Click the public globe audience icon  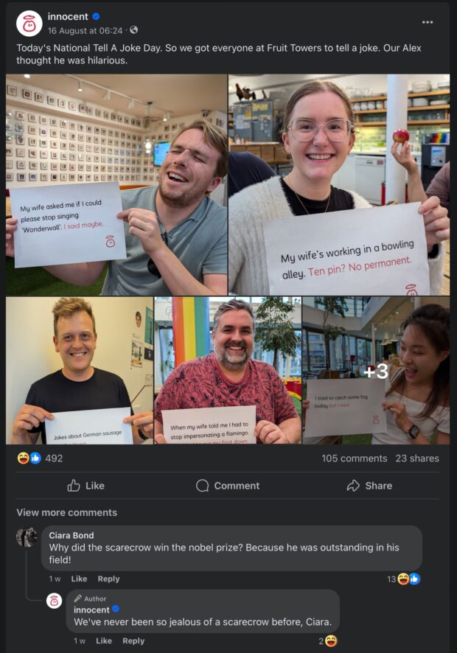(x=133, y=30)
